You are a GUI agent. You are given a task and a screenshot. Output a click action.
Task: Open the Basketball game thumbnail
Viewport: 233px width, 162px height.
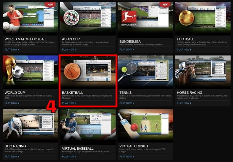pyautogui.click(x=88, y=72)
